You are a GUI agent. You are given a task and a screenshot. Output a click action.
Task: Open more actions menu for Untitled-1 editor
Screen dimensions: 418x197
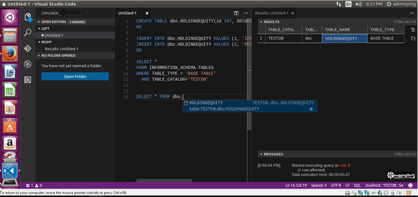[246, 13]
